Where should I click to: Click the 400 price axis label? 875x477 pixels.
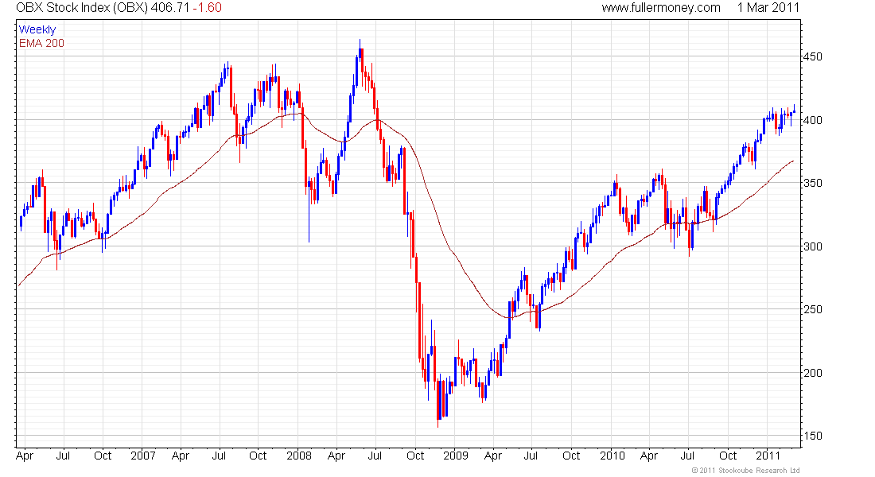(x=812, y=120)
